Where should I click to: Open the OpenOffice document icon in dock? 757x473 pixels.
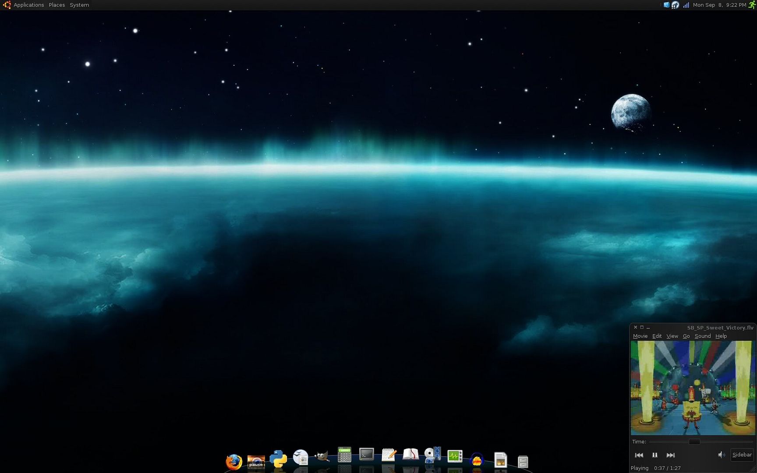301,457
